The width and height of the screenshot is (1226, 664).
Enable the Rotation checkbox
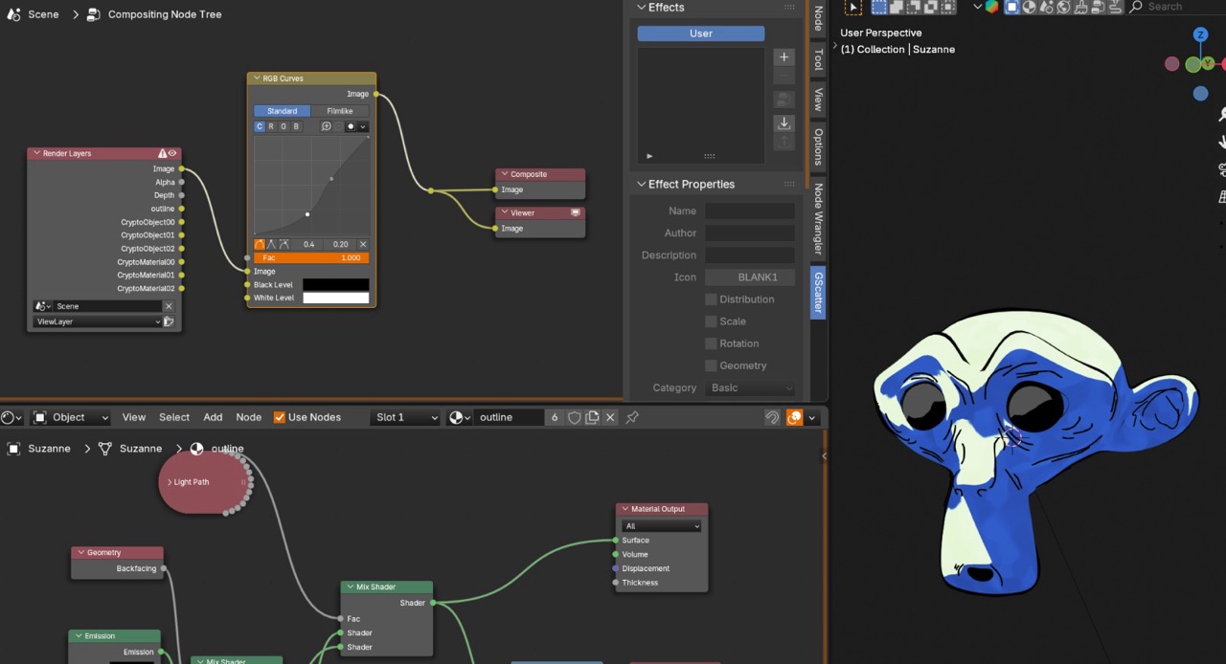pyautogui.click(x=711, y=343)
